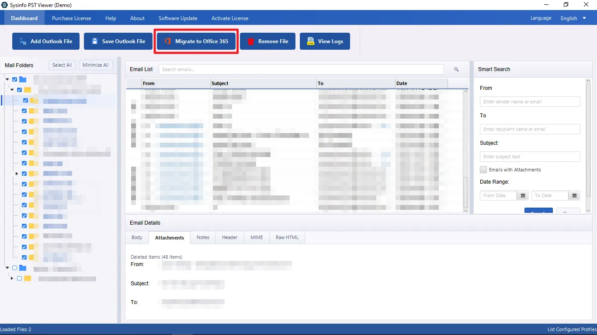Click List Configured Profiles in status bar
Viewport: 597px width, 335px height.
572,329
